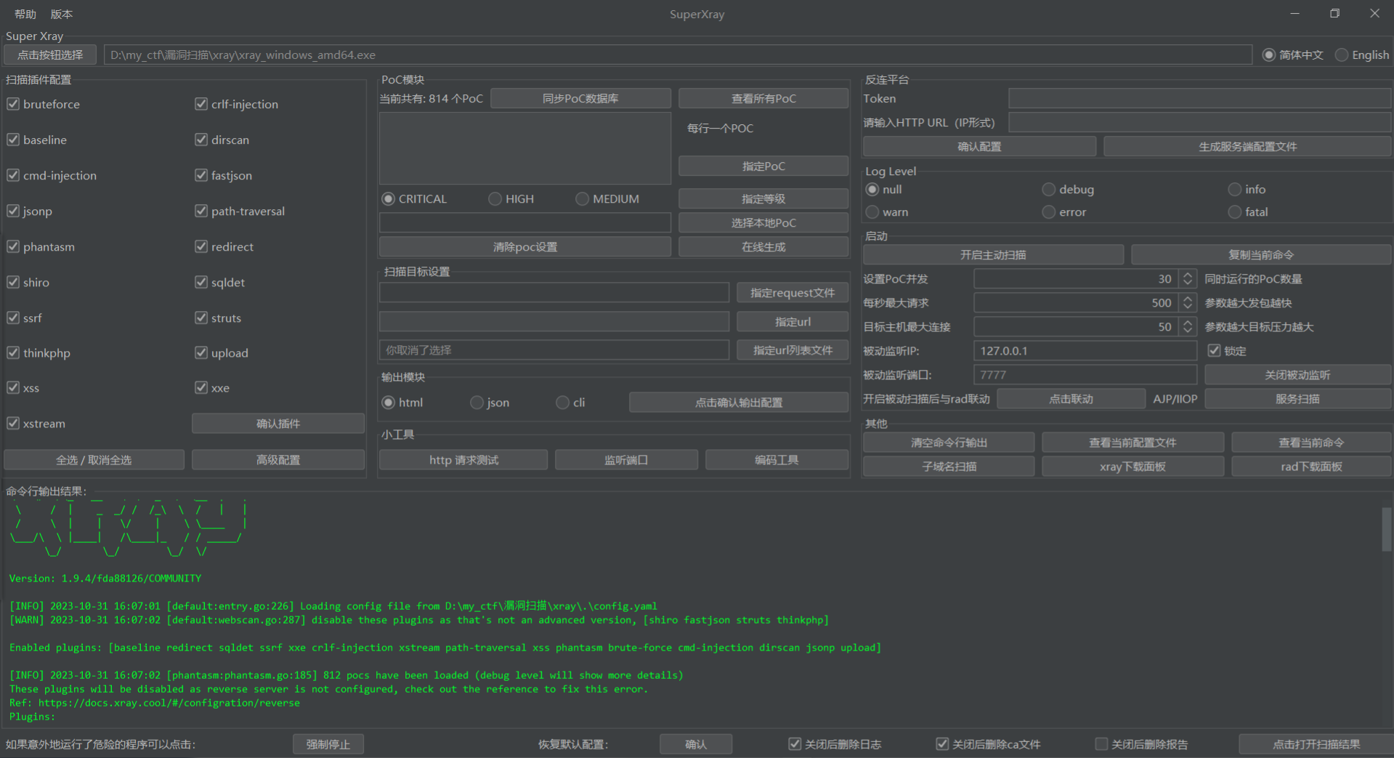
Task: Select the debug log level
Action: click(1048, 189)
